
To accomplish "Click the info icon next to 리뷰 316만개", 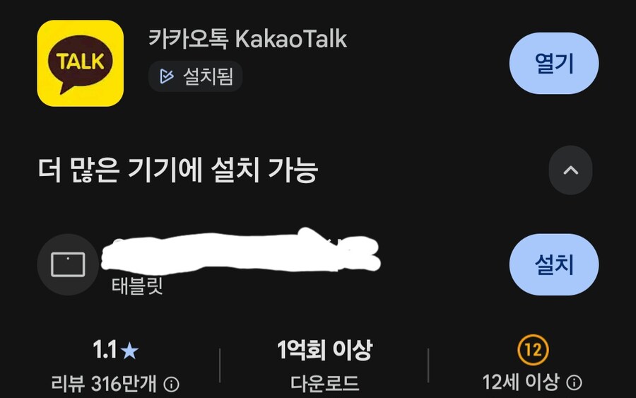I will (x=171, y=384).
